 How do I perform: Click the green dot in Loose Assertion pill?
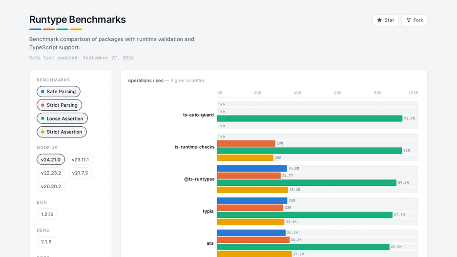coord(42,119)
